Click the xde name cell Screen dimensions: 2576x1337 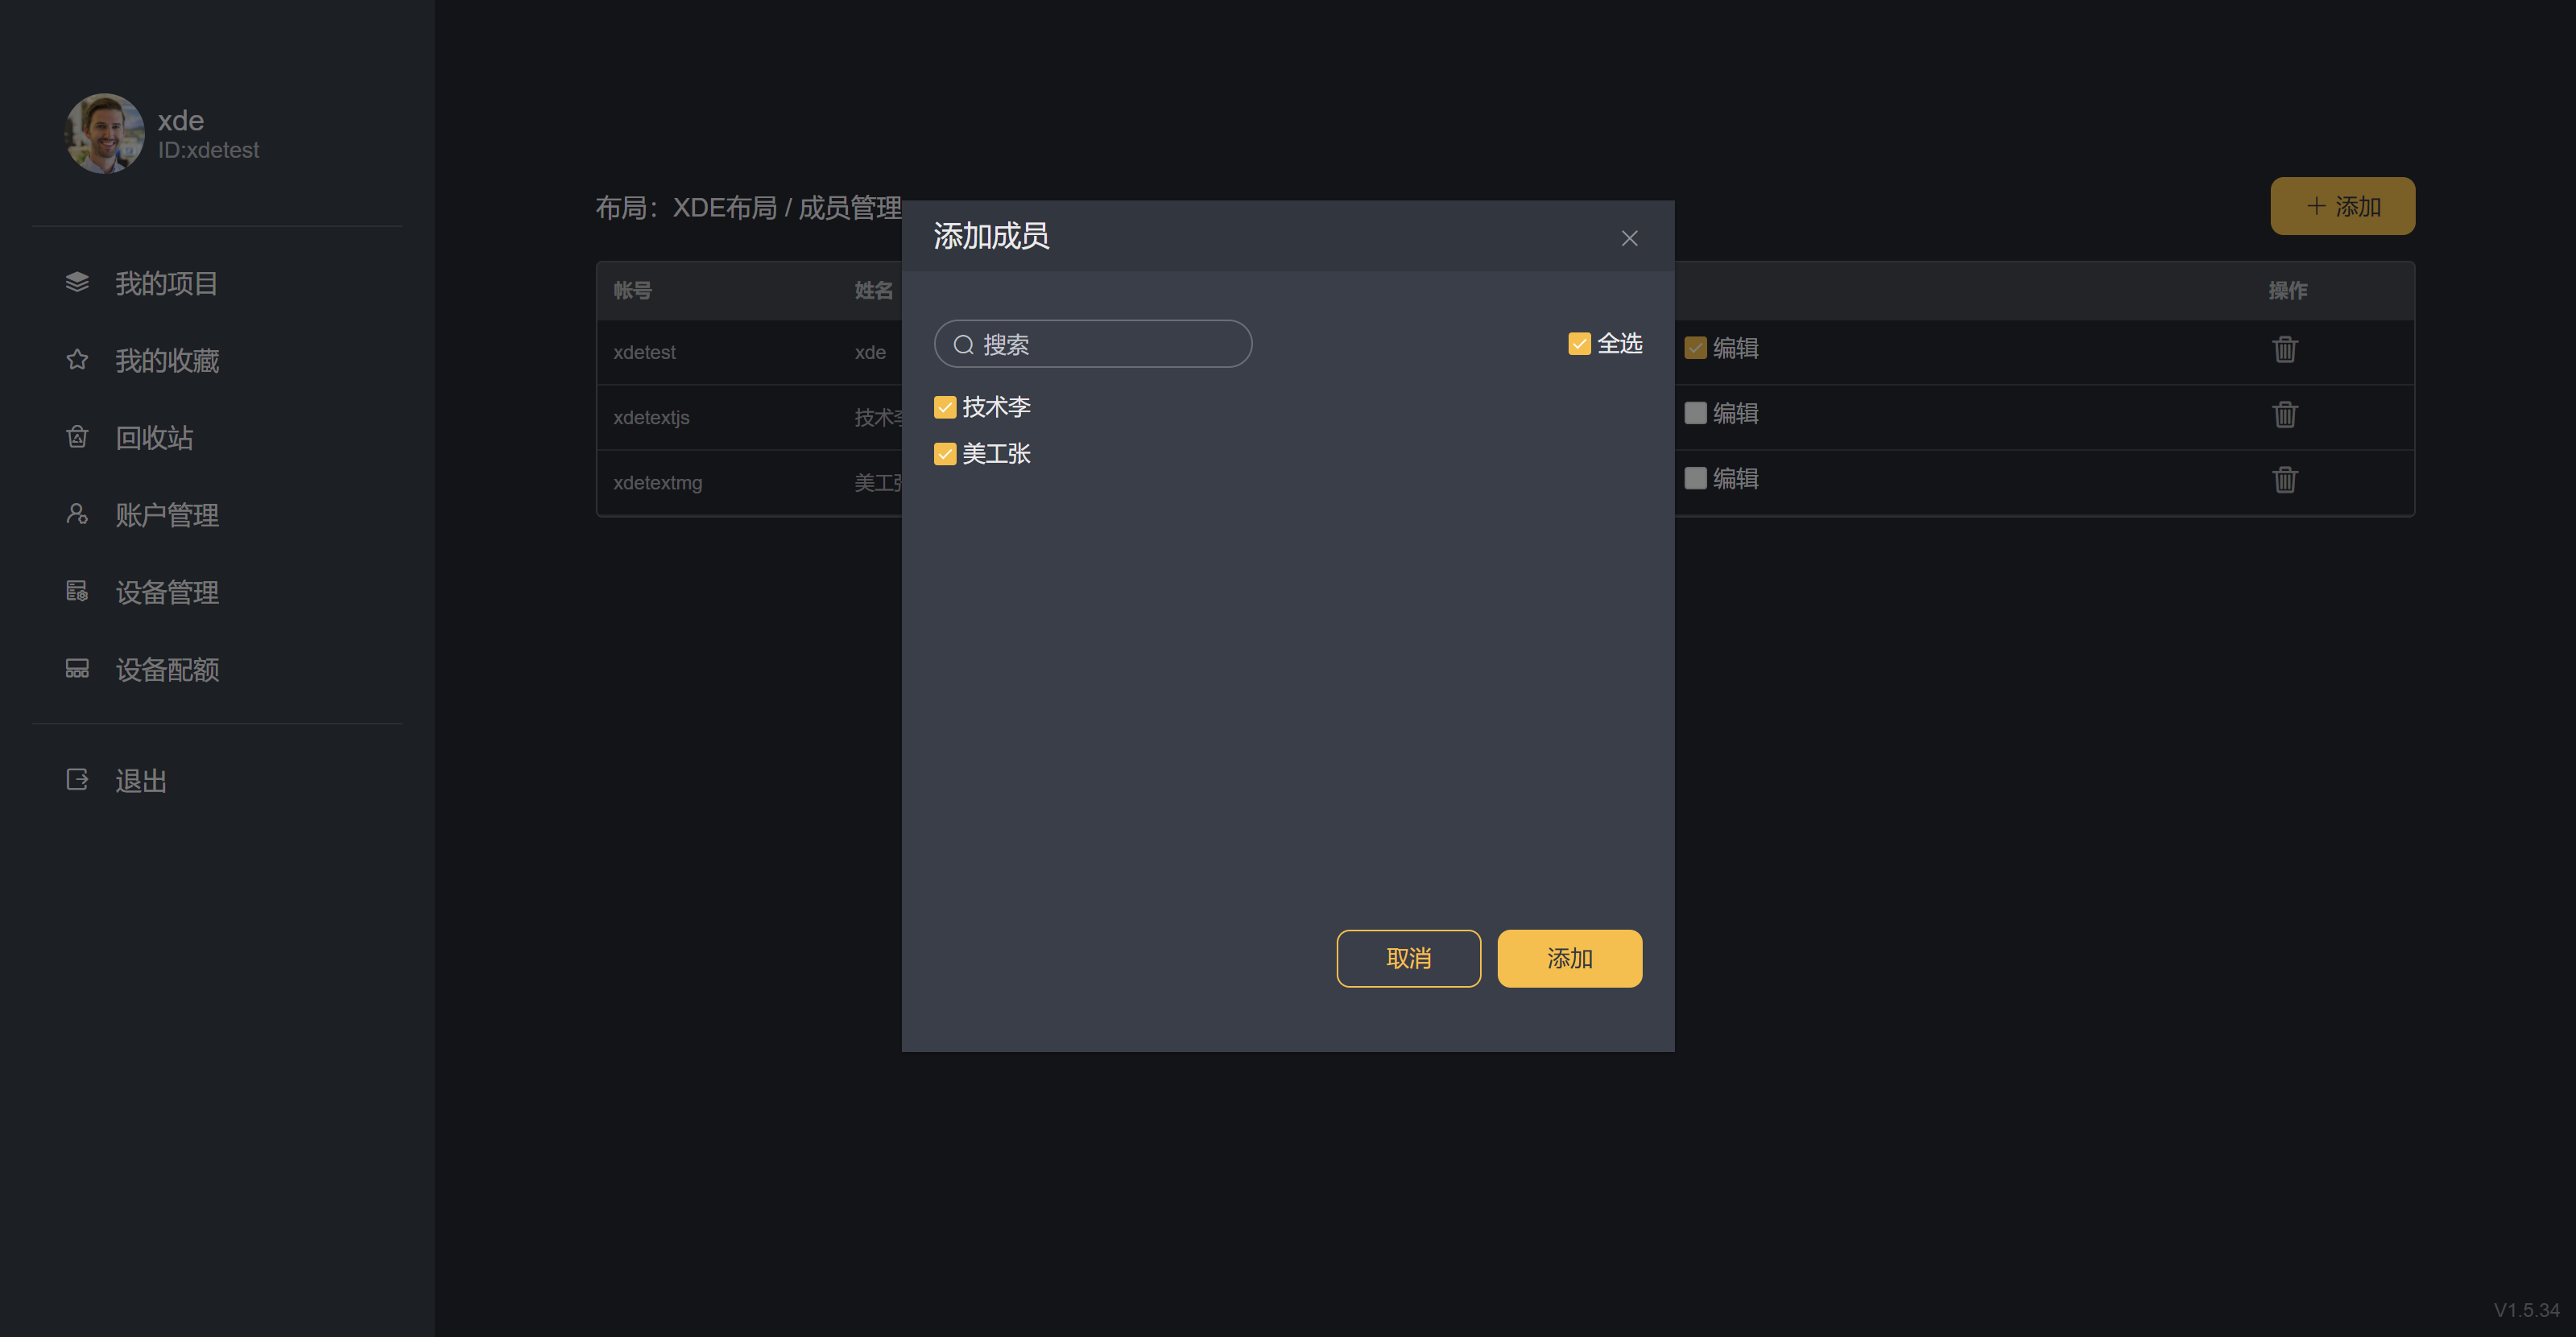[870, 353]
